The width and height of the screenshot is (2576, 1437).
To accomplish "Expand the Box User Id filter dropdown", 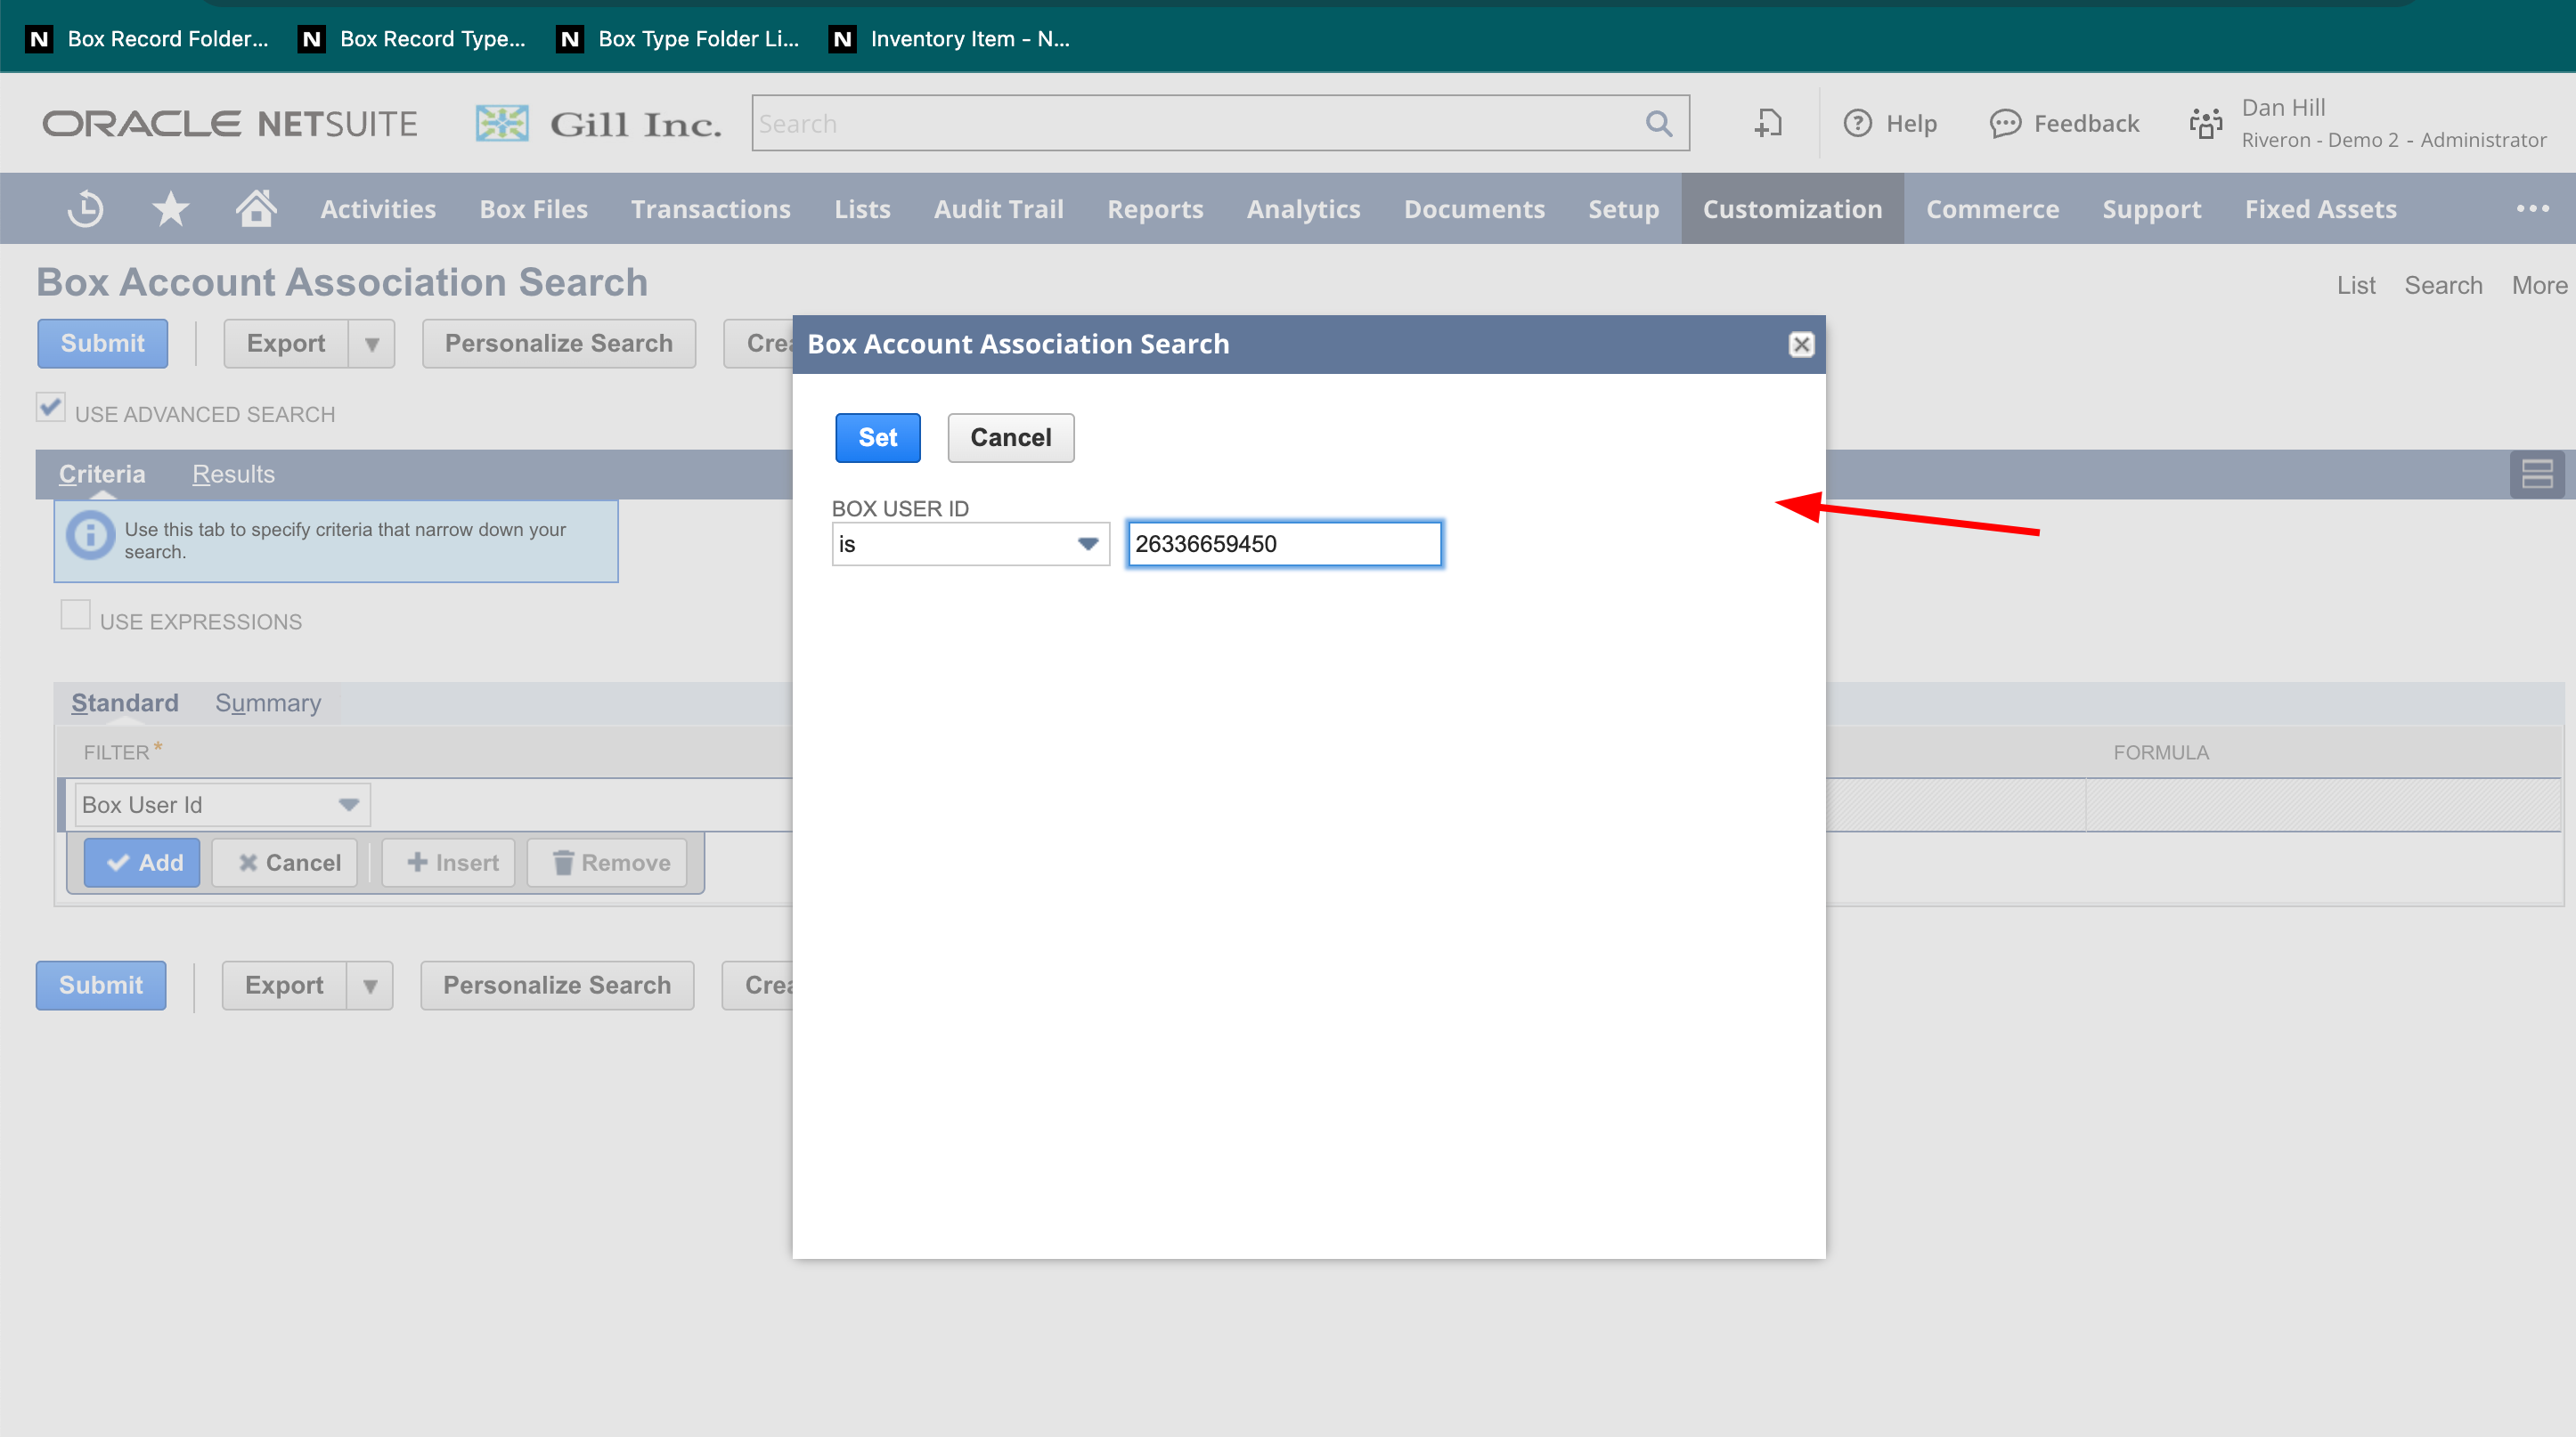I will (348, 806).
